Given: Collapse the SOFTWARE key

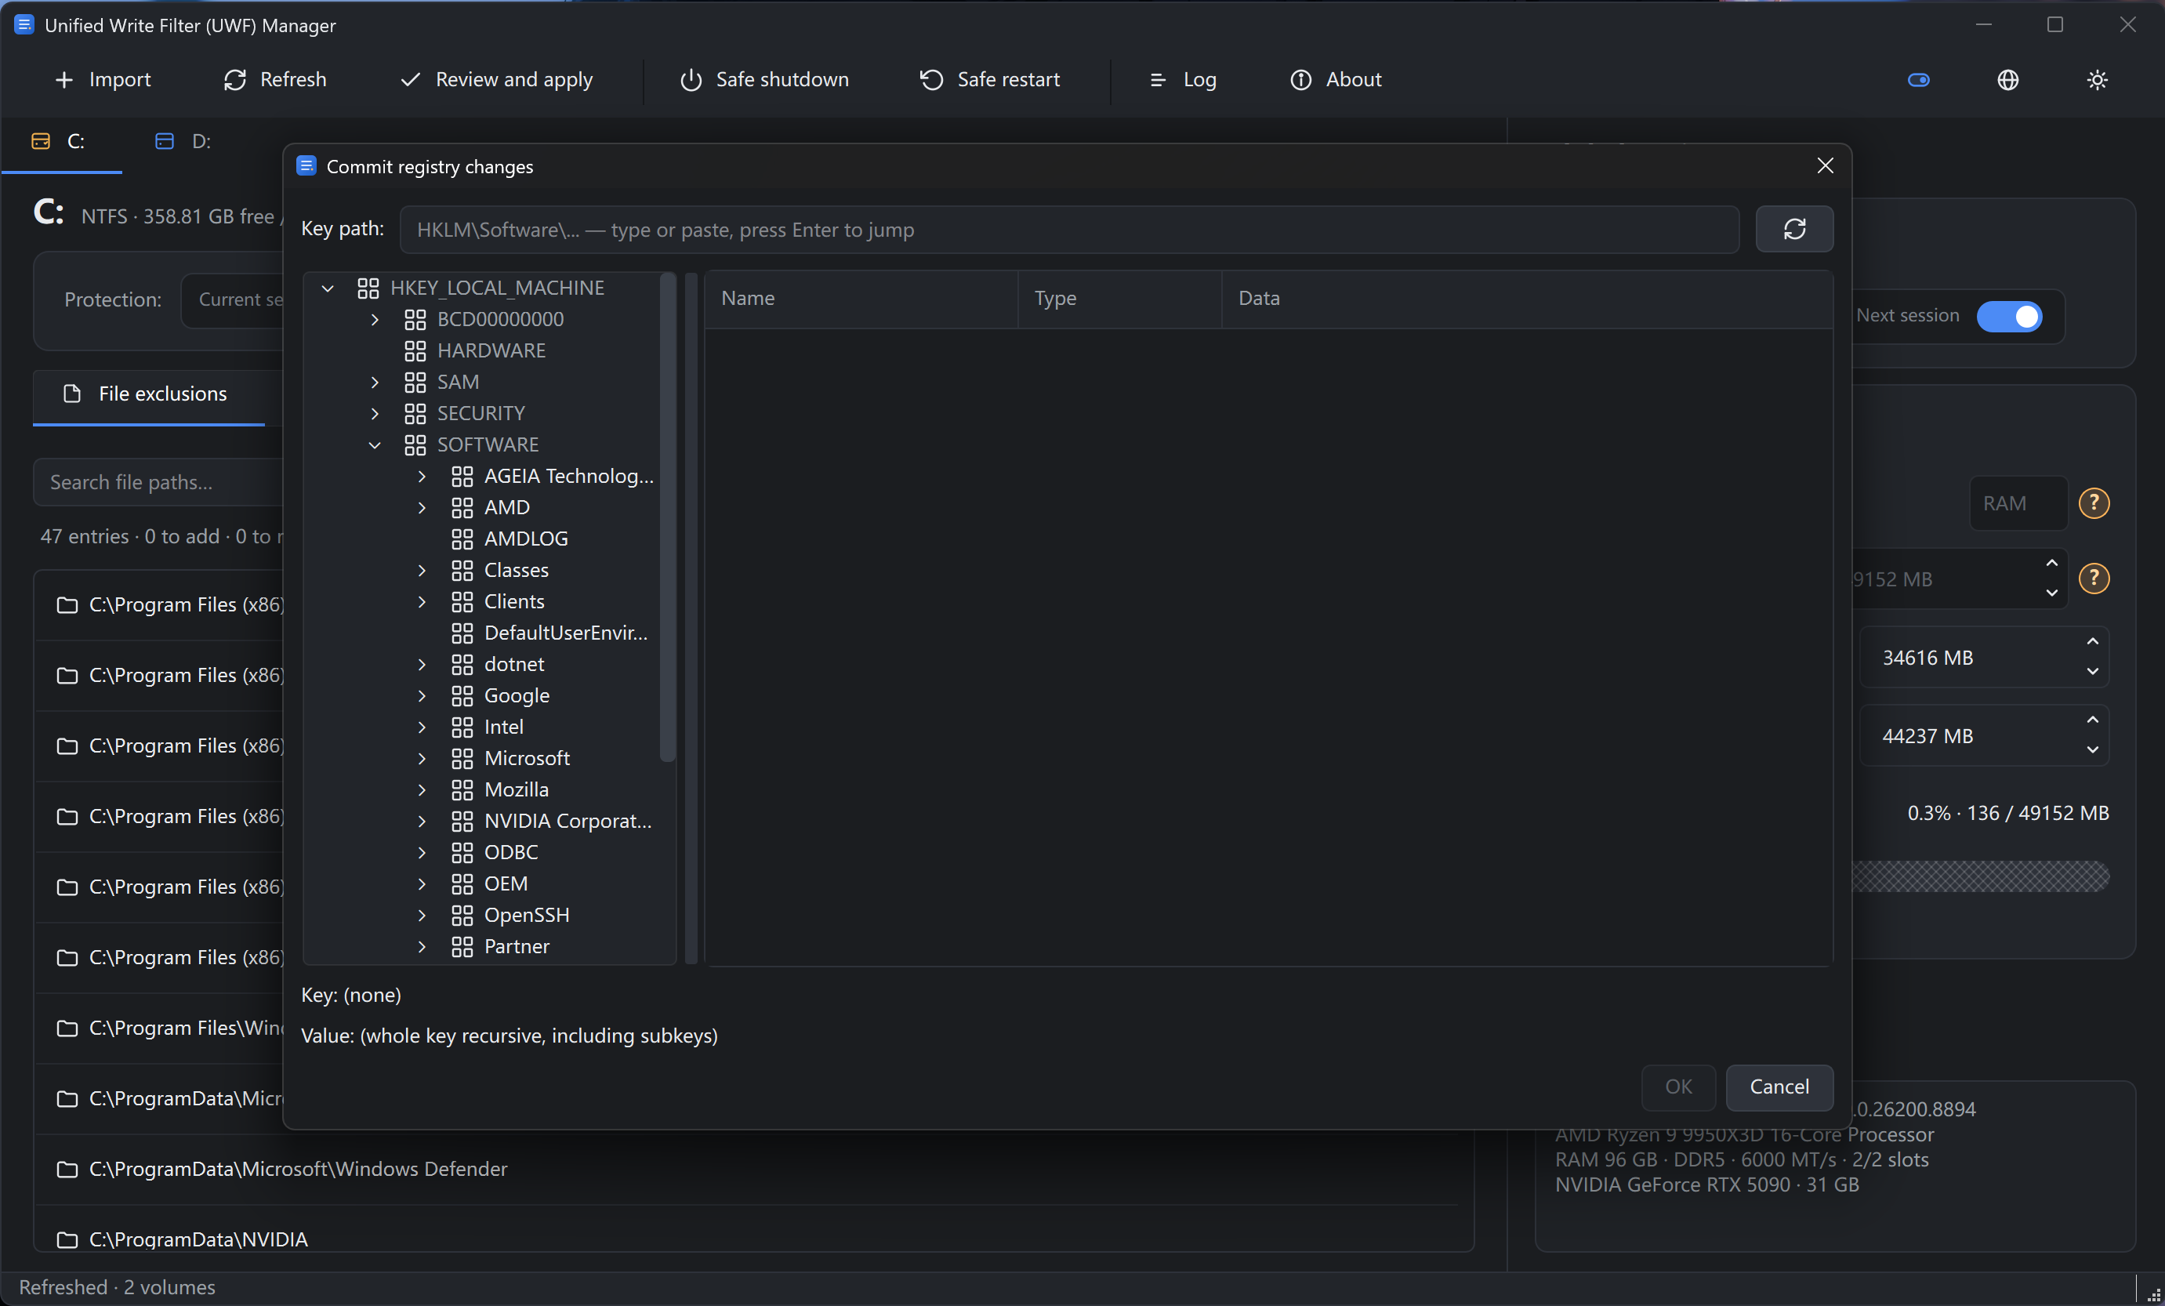Looking at the screenshot, I should click(375, 444).
